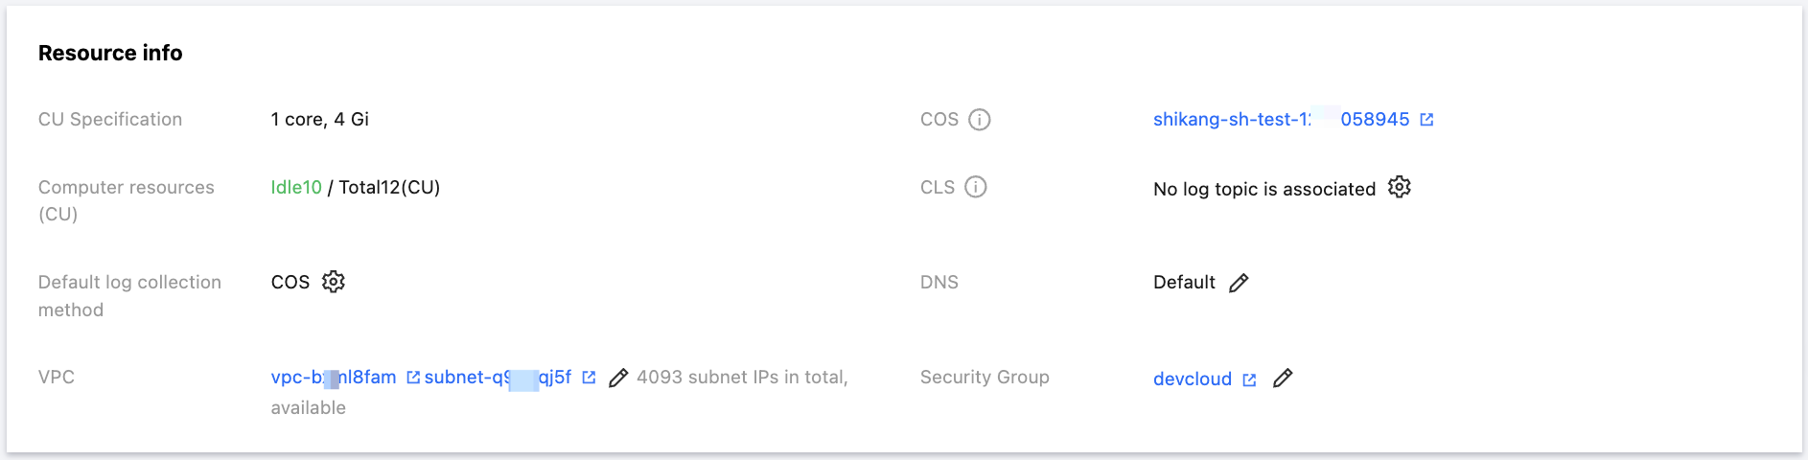
Task: Edit the Security Group with pencil icon
Action: (1283, 379)
